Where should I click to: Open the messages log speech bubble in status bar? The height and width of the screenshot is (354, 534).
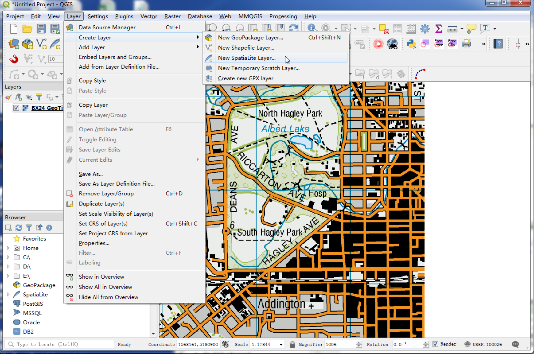(515, 344)
